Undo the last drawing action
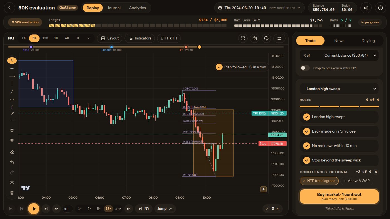The width and height of the screenshot is (390, 219). click(12, 162)
